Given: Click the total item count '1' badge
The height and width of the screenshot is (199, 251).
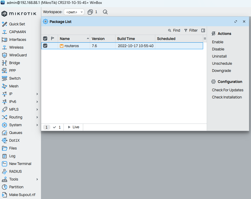Looking at the screenshot, I should [46, 127].
